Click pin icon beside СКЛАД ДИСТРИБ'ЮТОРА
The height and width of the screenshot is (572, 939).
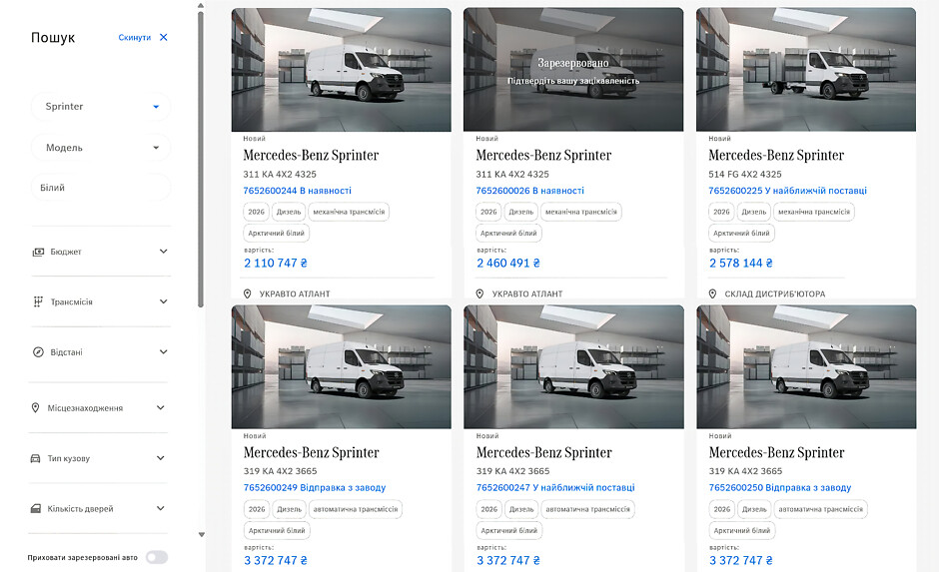tap(712, 293)
